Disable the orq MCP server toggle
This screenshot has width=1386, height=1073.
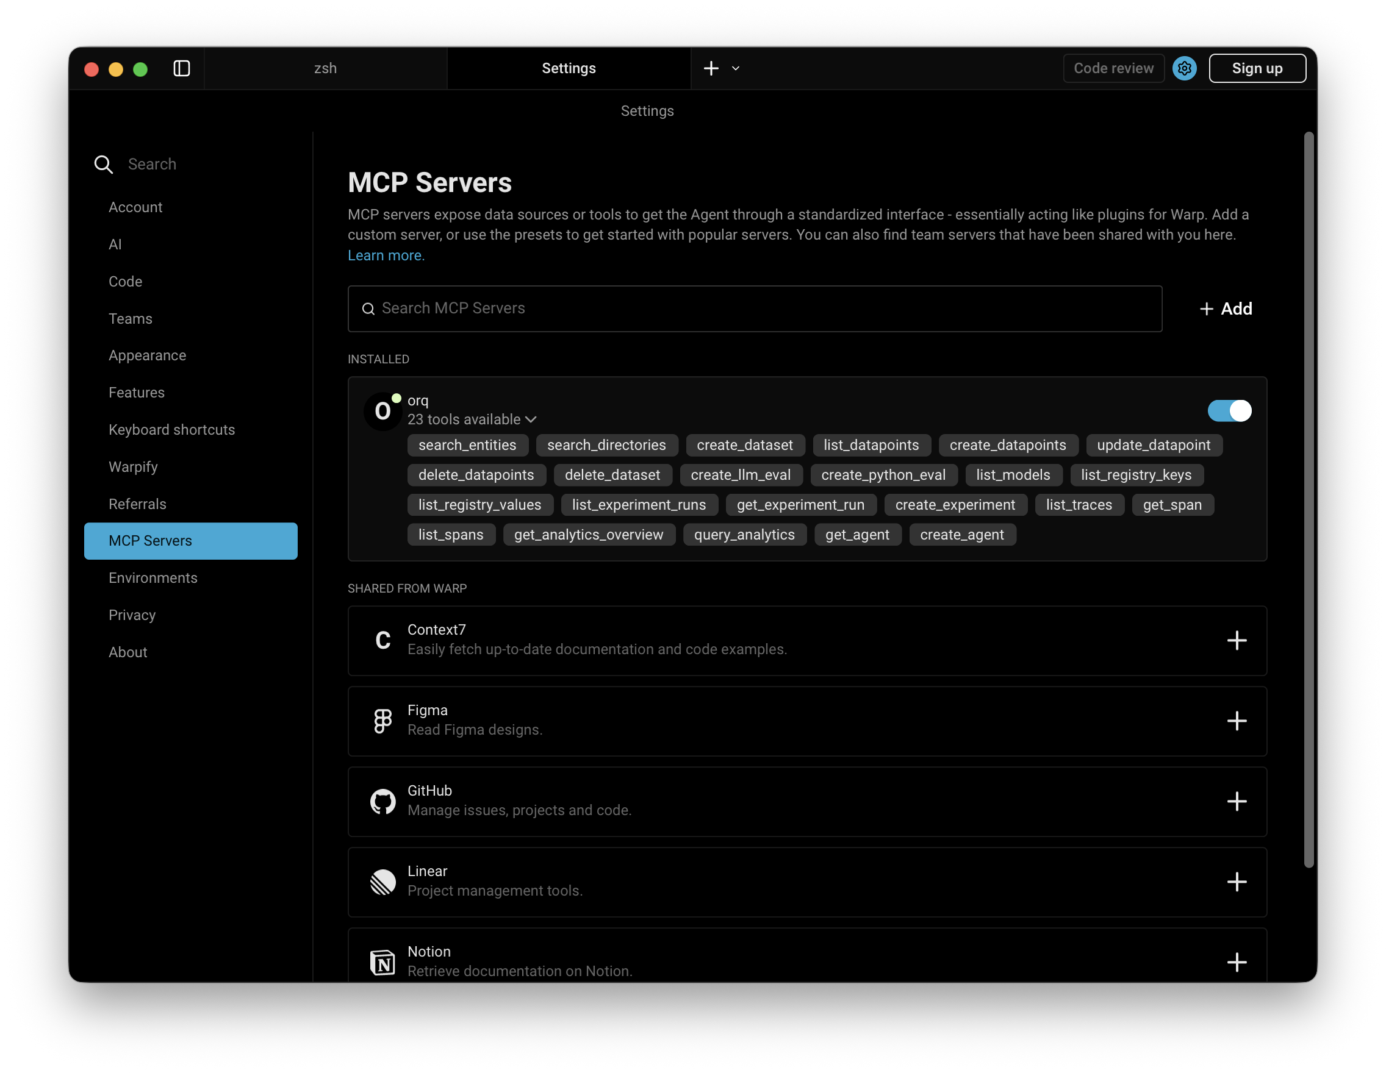1229,411
